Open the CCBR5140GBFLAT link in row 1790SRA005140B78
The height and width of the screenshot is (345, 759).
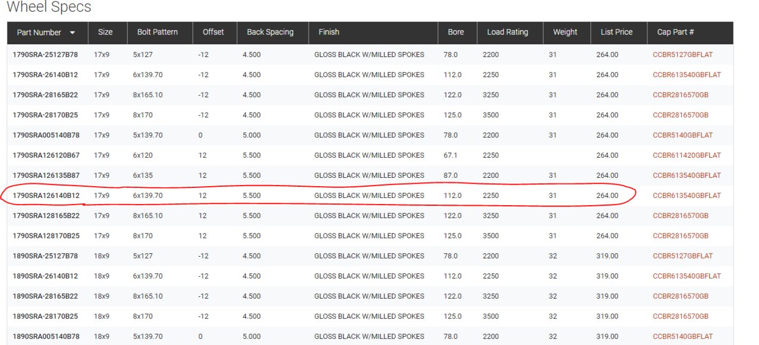pyautogui.click(x=682, y=135)
